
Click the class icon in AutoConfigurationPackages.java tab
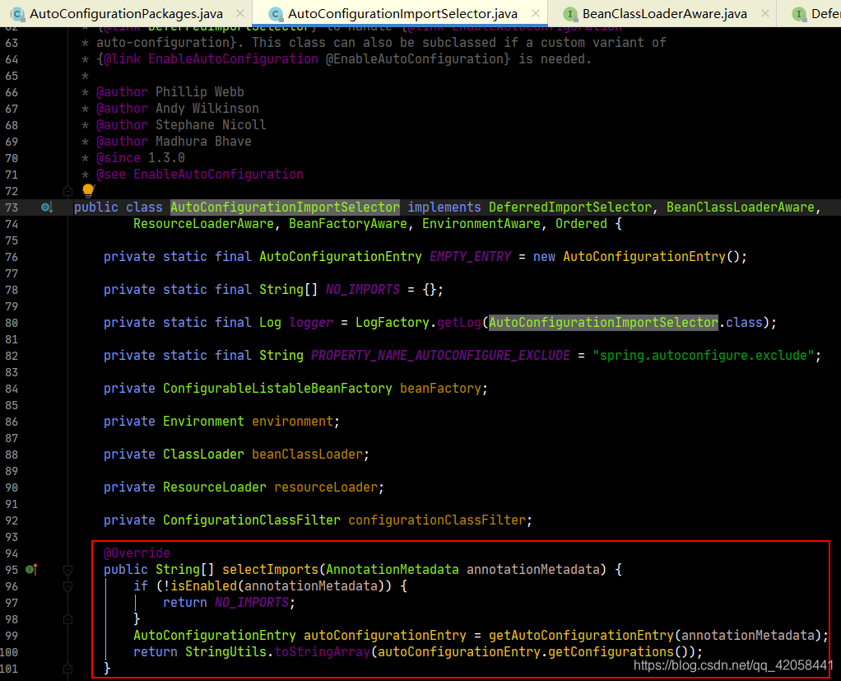tap(18, 13)
